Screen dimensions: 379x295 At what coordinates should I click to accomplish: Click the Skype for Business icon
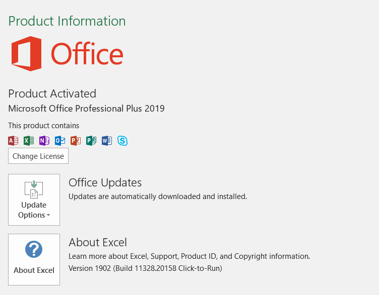click(x=122, y=141)
